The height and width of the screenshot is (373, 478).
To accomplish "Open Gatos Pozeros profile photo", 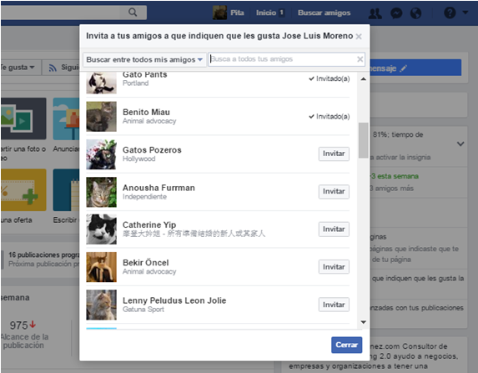I will tap(101, 154).
